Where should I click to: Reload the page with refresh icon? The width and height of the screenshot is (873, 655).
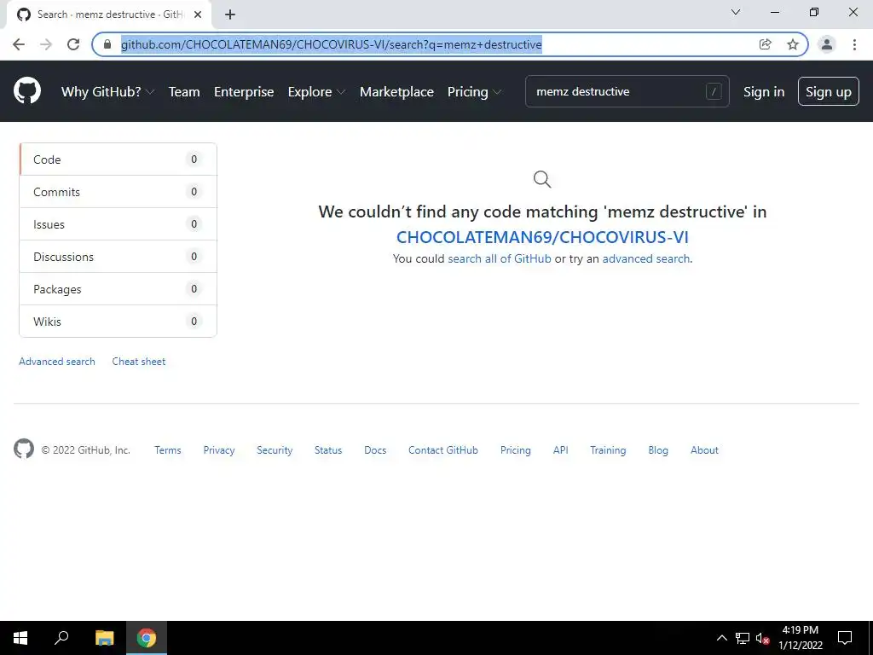click(x=73, y=44)
